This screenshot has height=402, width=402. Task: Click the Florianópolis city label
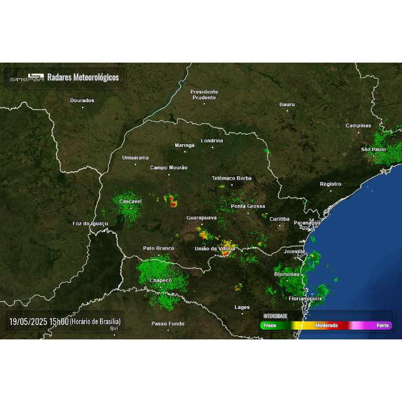click(305, 299)
